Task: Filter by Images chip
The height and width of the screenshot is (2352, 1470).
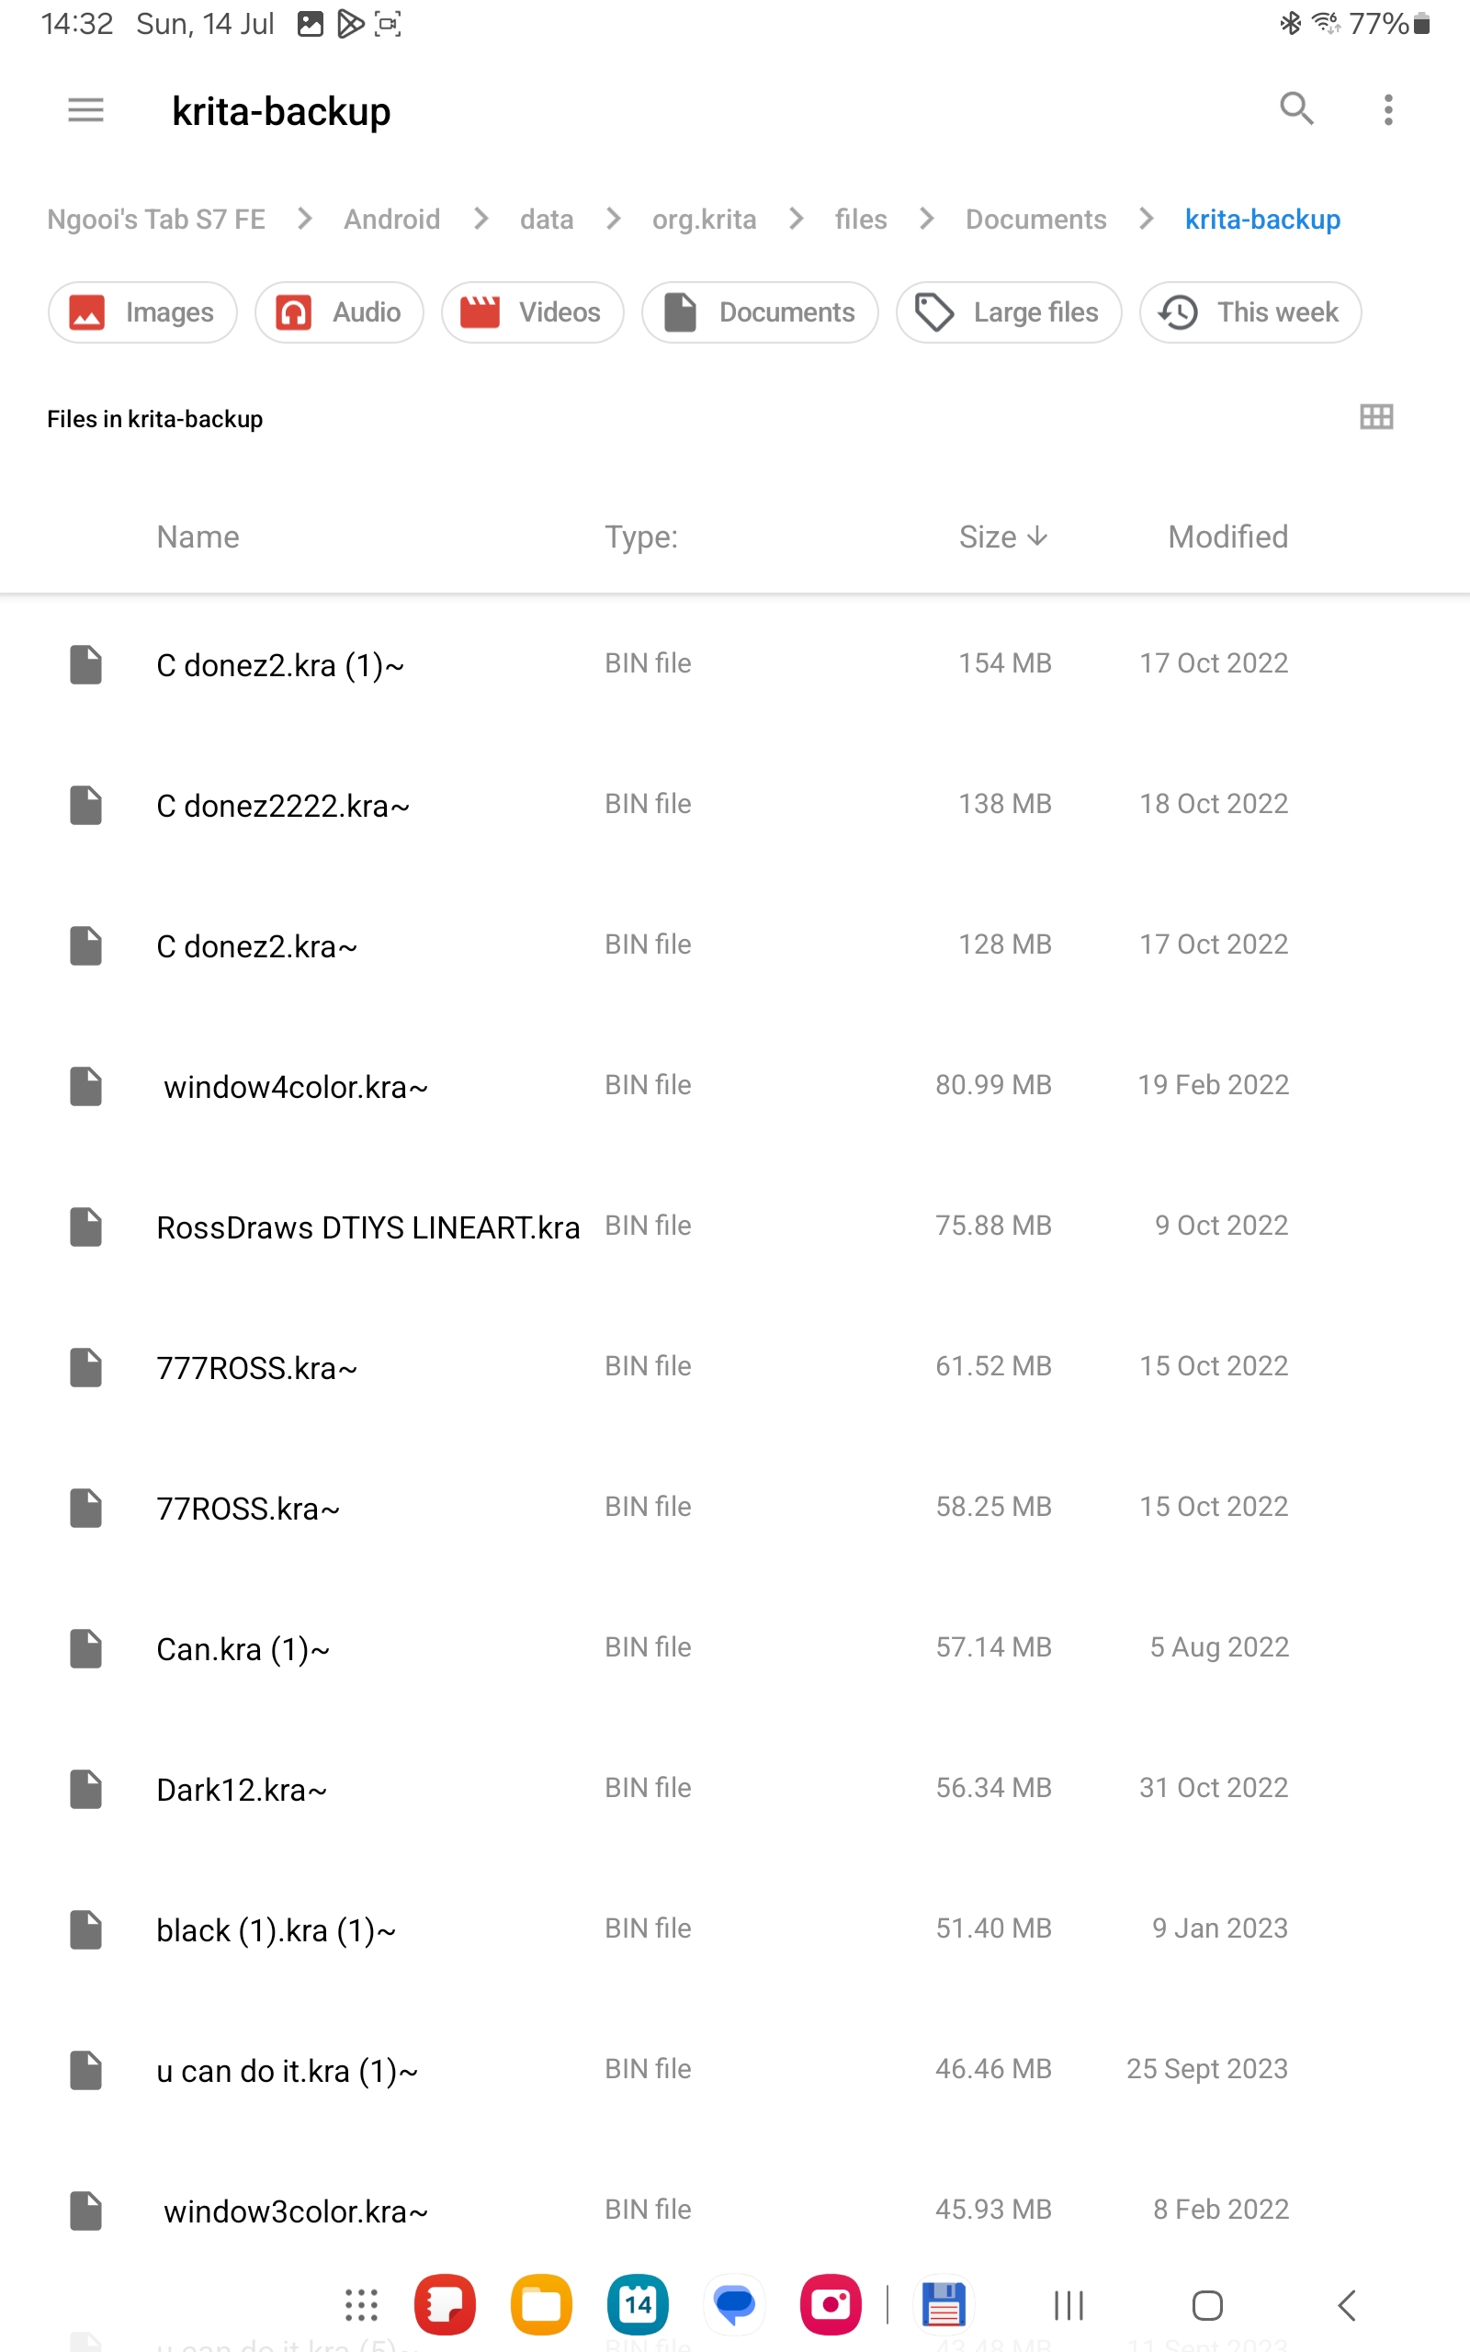Action: [141, 312]
